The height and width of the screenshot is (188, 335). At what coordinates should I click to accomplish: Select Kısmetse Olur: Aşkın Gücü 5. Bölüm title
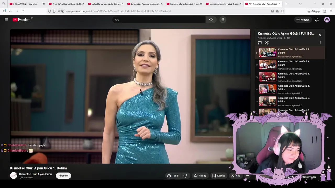(294, 100)
